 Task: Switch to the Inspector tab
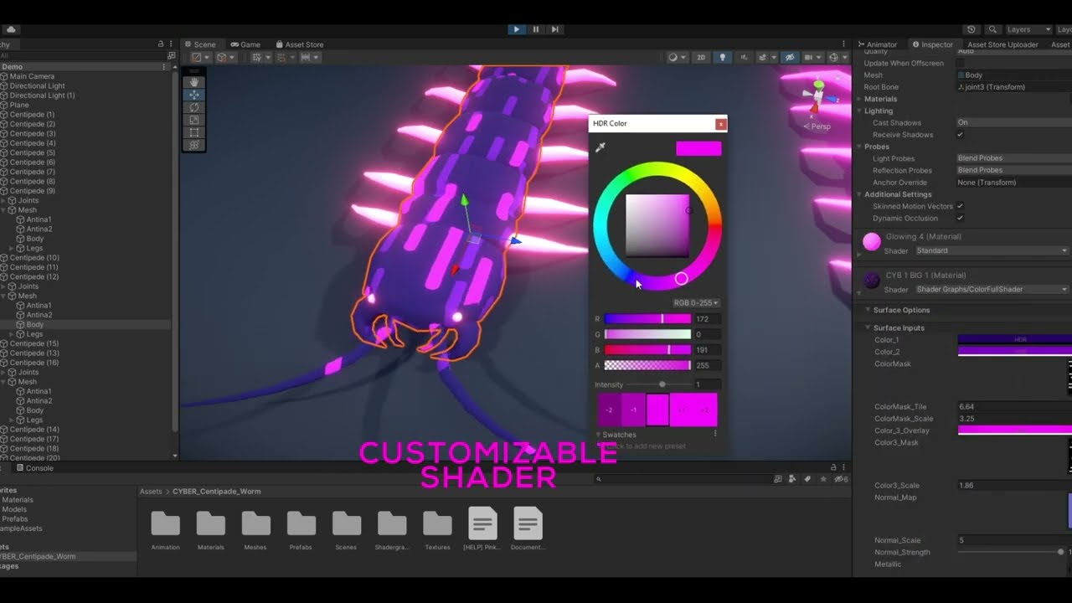pos(933,44)
